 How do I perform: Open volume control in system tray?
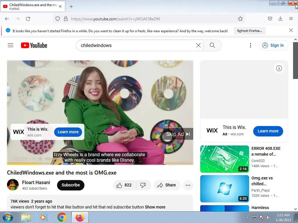point(269,217)
